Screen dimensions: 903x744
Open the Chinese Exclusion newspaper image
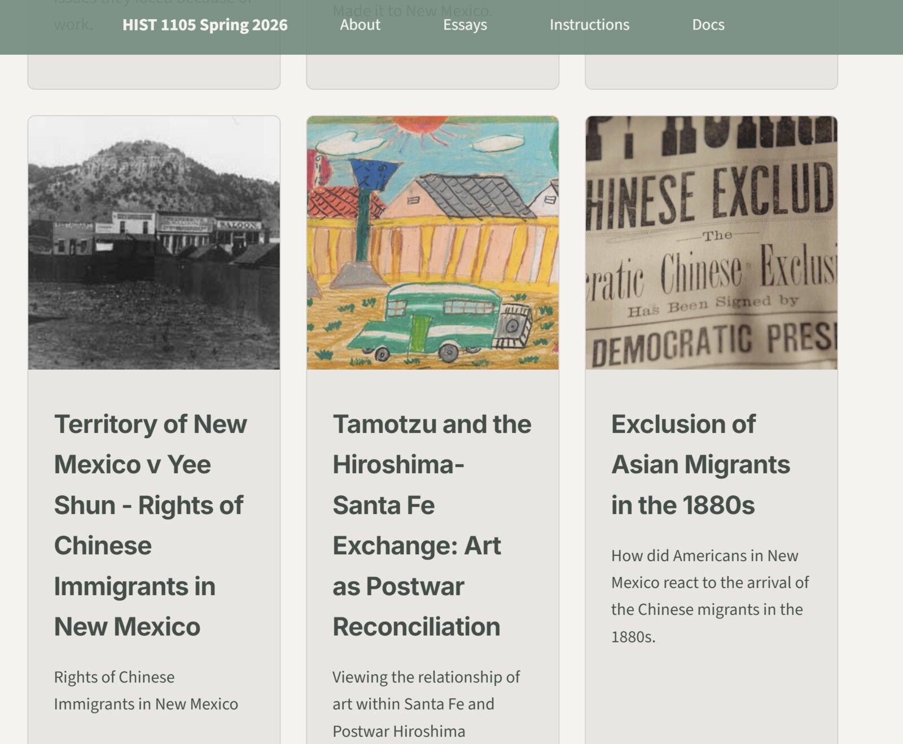coord(711,243)
